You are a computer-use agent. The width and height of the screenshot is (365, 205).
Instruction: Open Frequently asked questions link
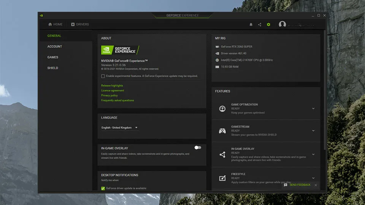117,100
